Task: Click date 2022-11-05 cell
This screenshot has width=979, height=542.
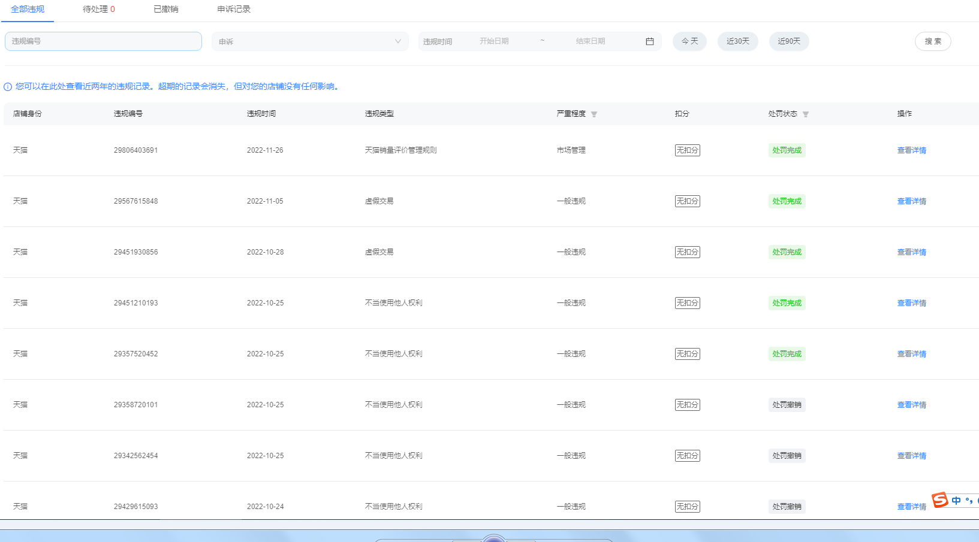Action: click(x=265, y=201)
